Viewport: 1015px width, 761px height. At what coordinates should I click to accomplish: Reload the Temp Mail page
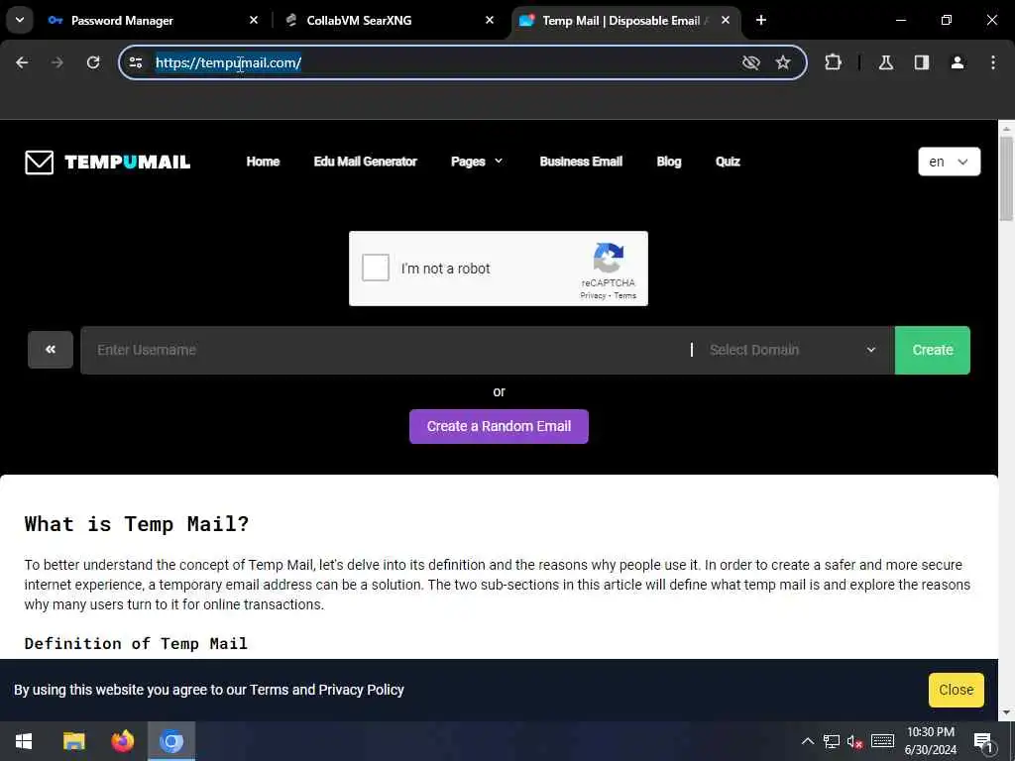tap(93, 62)
